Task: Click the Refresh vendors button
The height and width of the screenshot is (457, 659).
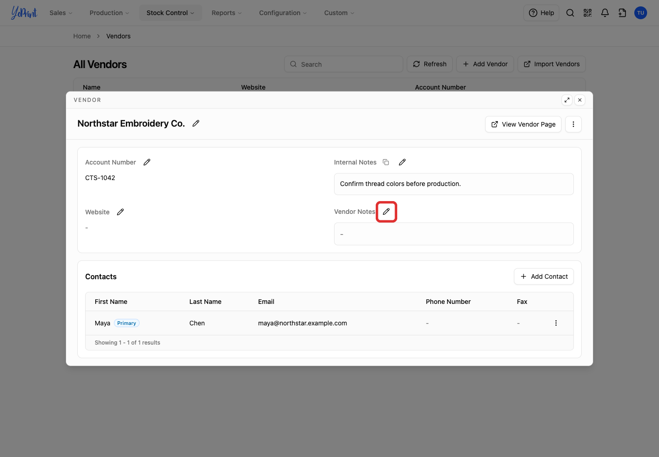Action: (430, 64)
